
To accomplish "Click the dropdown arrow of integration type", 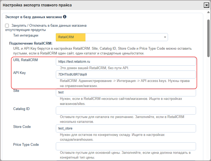I will click(x=165, y=37).
